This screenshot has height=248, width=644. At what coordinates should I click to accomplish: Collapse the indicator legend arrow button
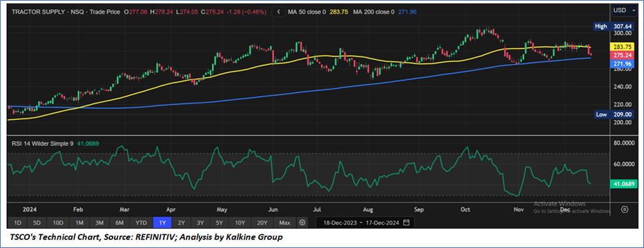279,12
